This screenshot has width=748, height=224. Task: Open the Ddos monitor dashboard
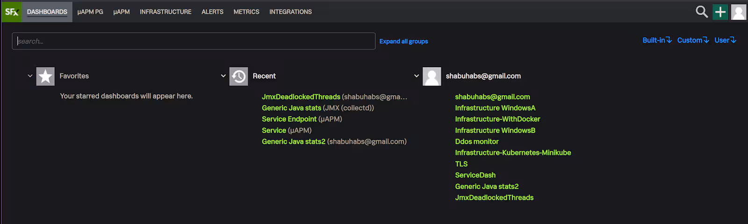click(477, 141)
